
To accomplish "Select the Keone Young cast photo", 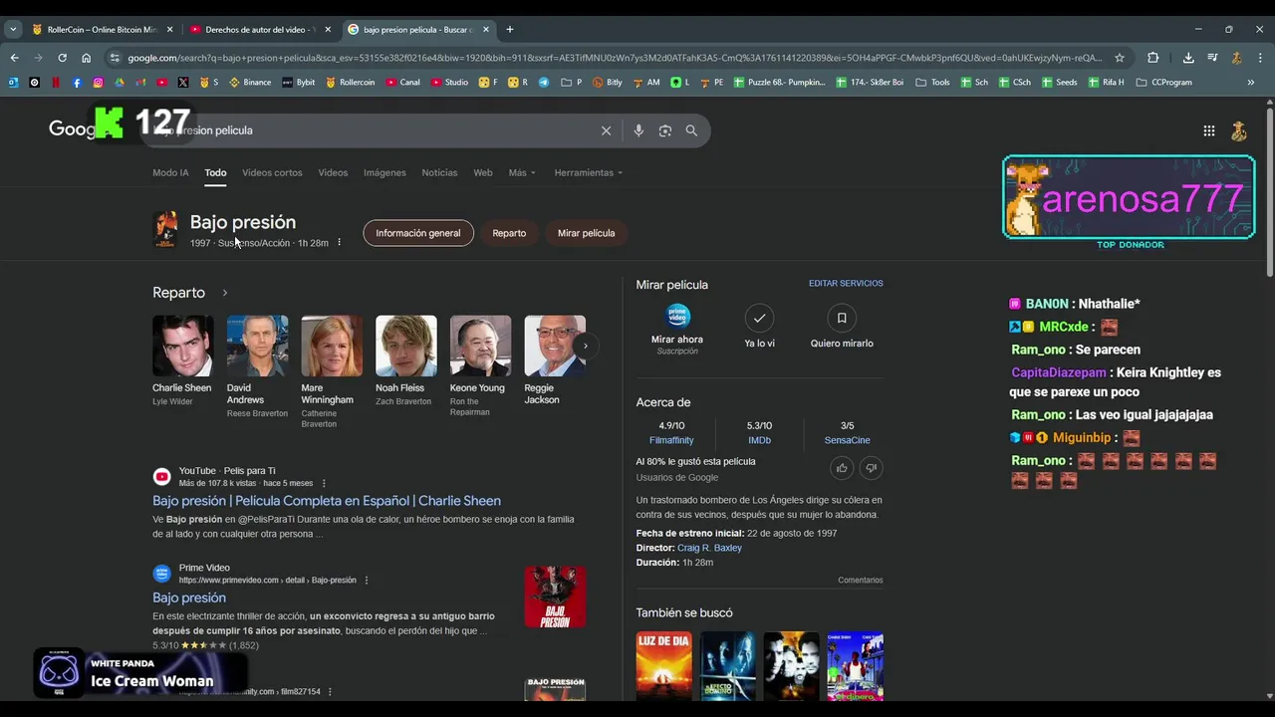I will point(480,346).
